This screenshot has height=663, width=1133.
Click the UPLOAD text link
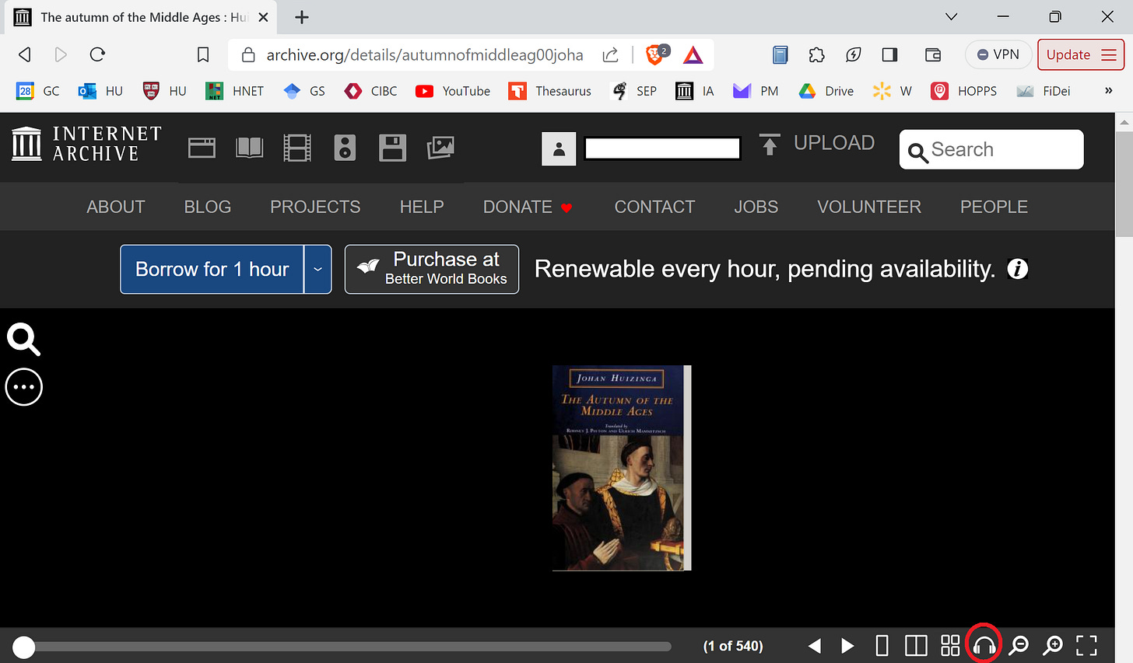(x=834, y=143)
